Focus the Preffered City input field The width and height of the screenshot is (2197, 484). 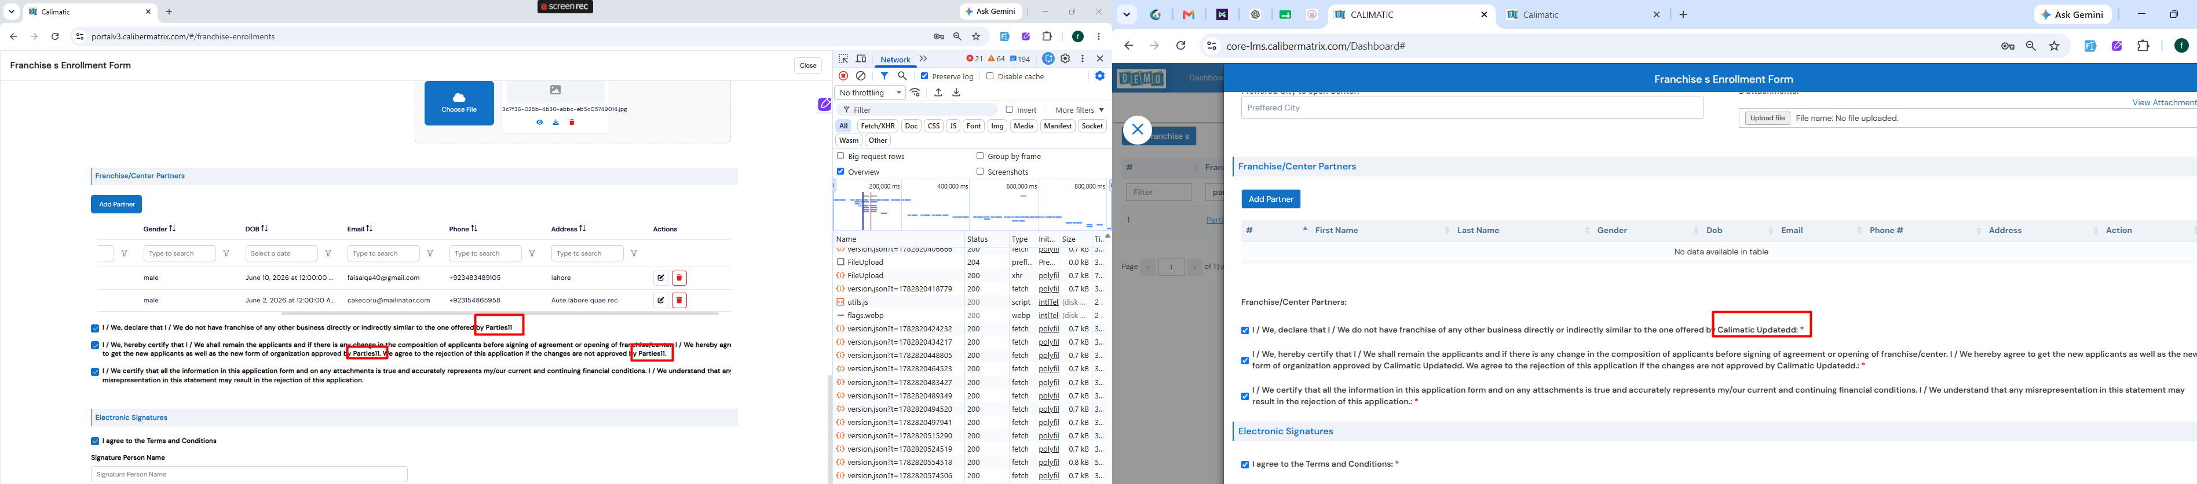click(x=1472, y=108)
